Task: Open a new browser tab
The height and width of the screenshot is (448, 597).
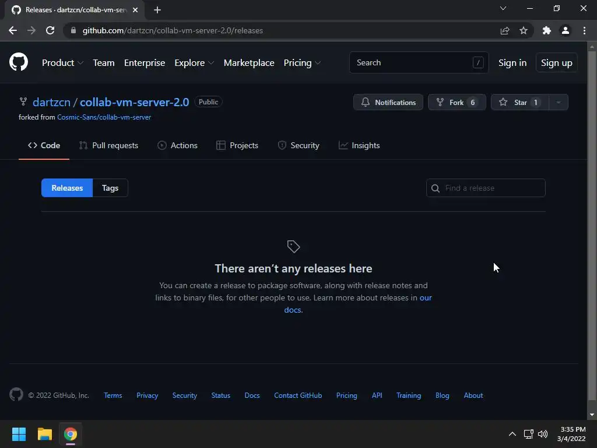Action: tap(157, 10)
